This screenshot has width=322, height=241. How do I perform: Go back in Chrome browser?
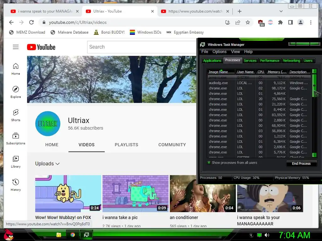pyautogui.click(x=11, y=22)
